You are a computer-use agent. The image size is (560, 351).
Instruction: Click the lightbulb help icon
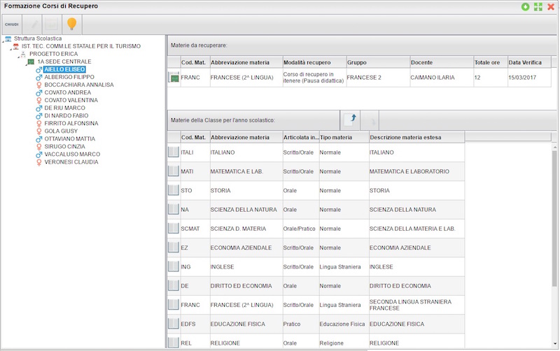[72, 24]
